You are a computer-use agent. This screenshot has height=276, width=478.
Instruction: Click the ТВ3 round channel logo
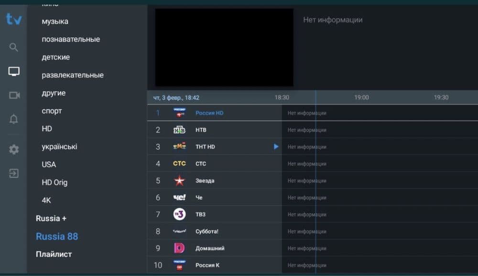[179, 214]
